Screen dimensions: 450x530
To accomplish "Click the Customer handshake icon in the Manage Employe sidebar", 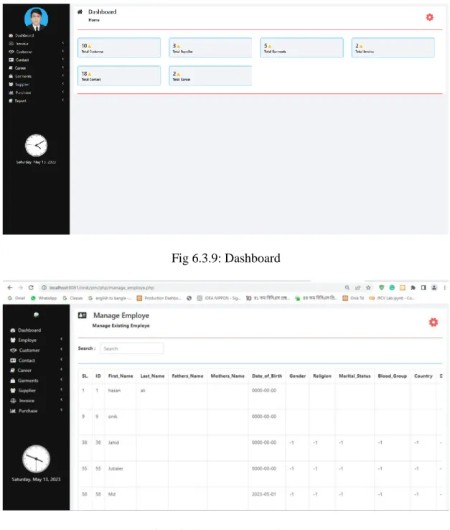I will click(x=13, y=350).
